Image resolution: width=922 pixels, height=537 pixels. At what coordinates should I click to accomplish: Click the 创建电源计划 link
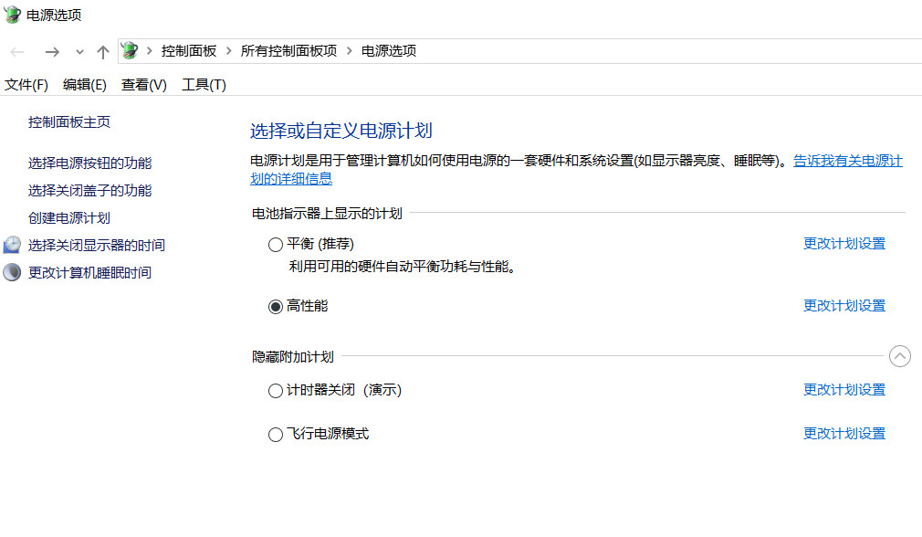click(69, 218)
